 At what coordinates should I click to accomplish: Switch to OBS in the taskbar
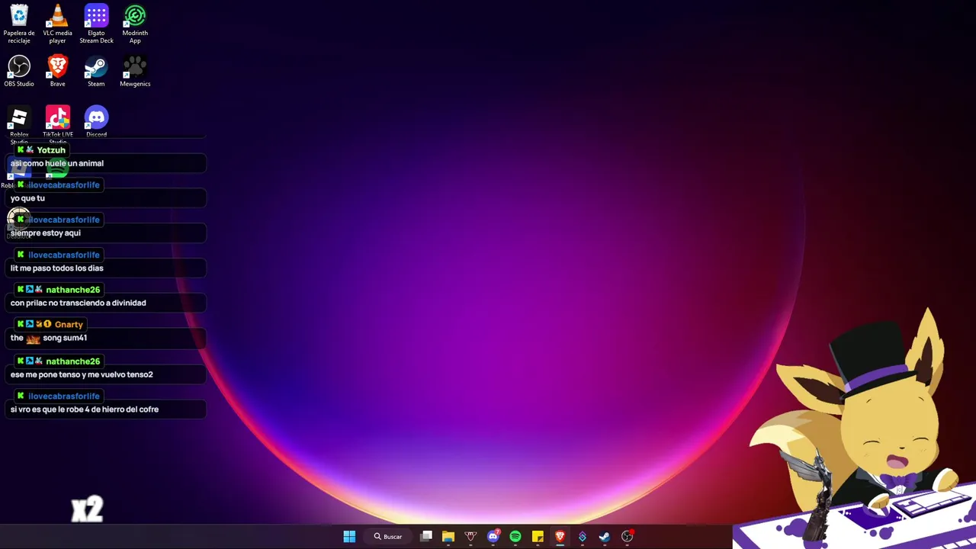tap(627, 537)
